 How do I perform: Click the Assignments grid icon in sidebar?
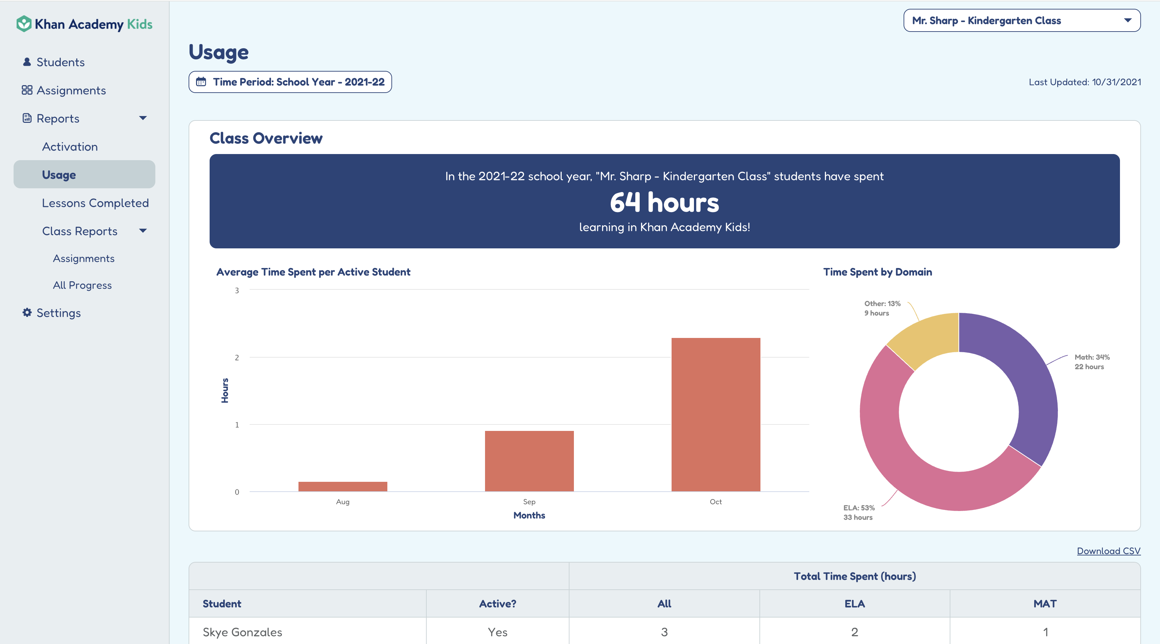coord(27,90)
